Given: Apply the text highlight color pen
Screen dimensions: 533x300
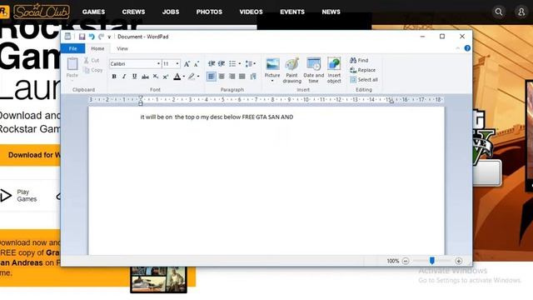Looking at the screenshot, I should coord(192,77).
